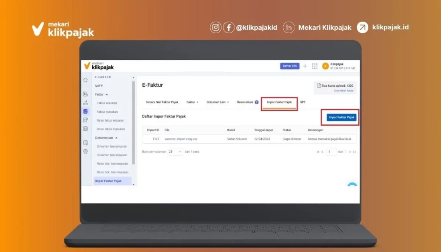Click sidebar scroll up arrow
The width and height of the screenshot is (441, 252).
tap(133, 77)
